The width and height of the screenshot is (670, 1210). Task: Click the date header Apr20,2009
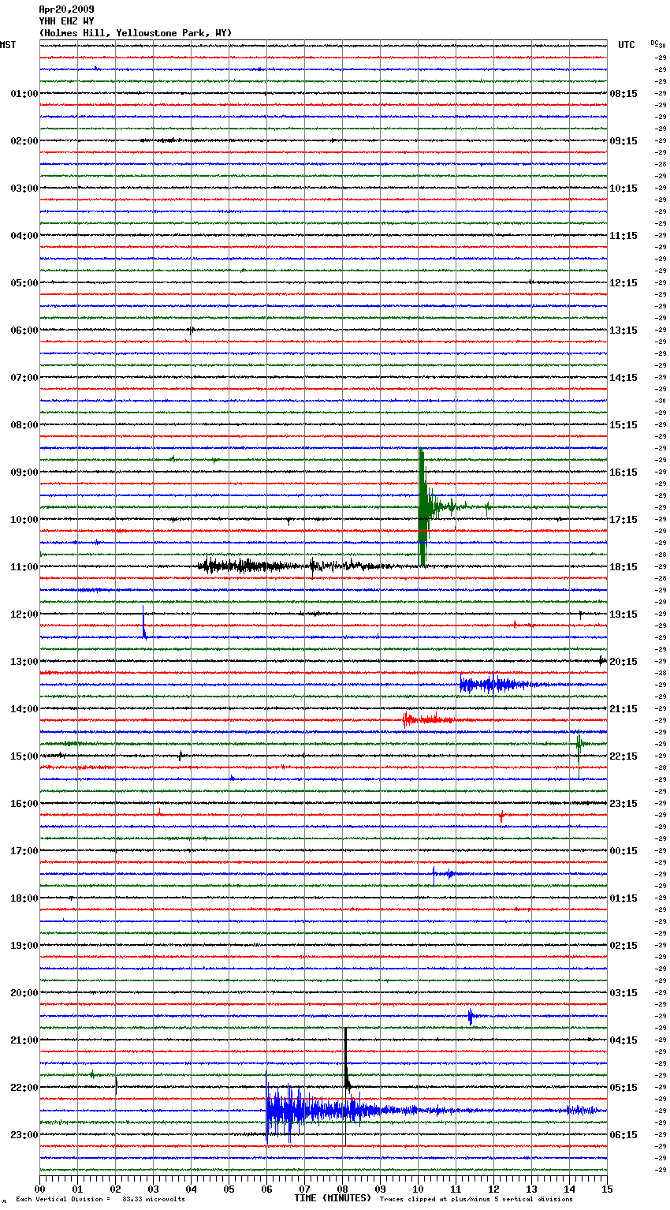tap(66, 9)
